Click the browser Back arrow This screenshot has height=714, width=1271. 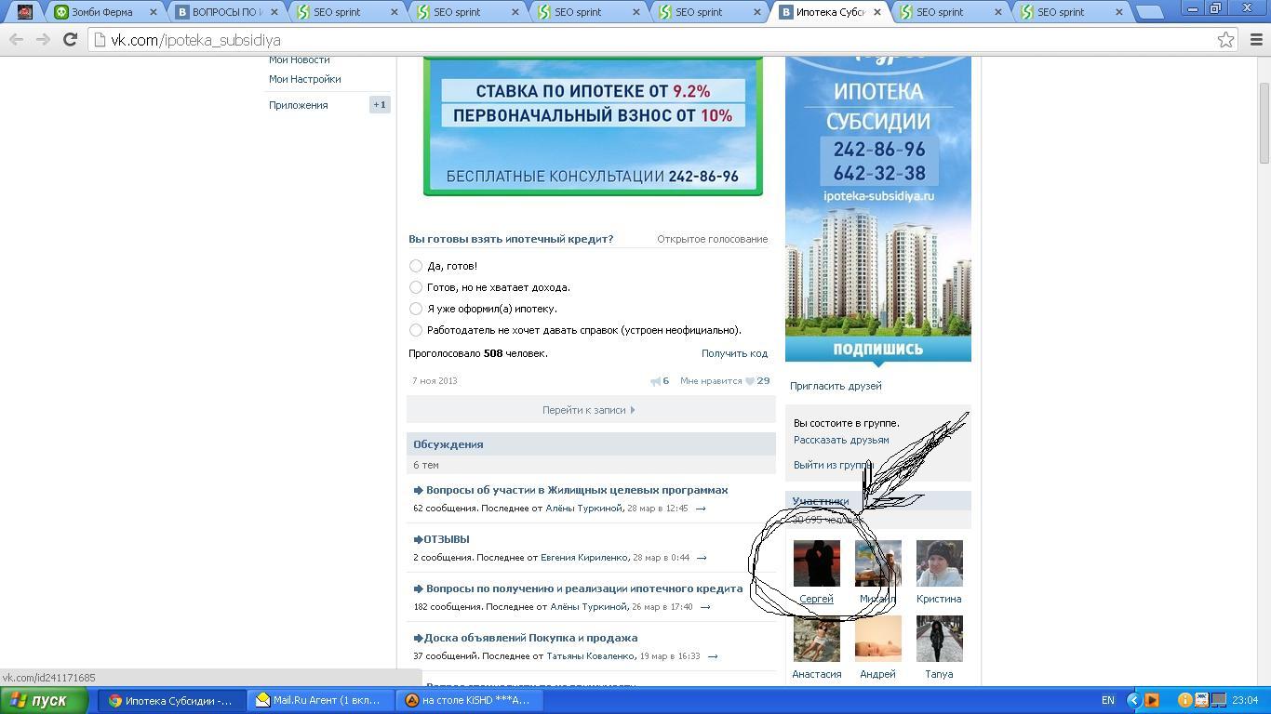tap(16, 40)
